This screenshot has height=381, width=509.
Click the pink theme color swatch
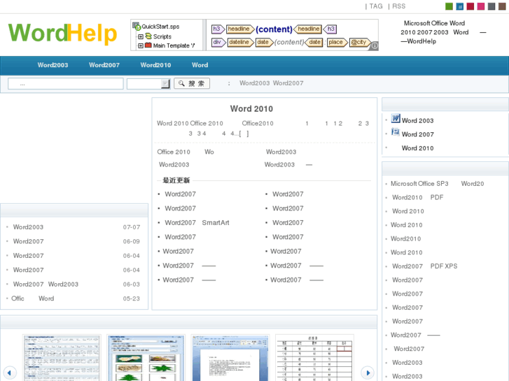pyautogui.click(x=481, y=6)
